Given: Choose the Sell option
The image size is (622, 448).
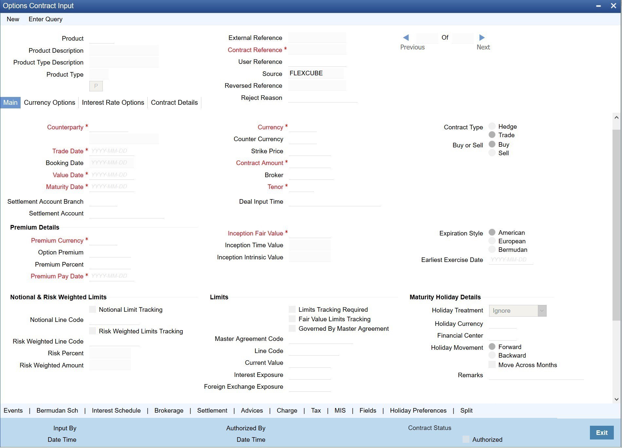Looking at the screenshot, I should [x=492, y=153].
